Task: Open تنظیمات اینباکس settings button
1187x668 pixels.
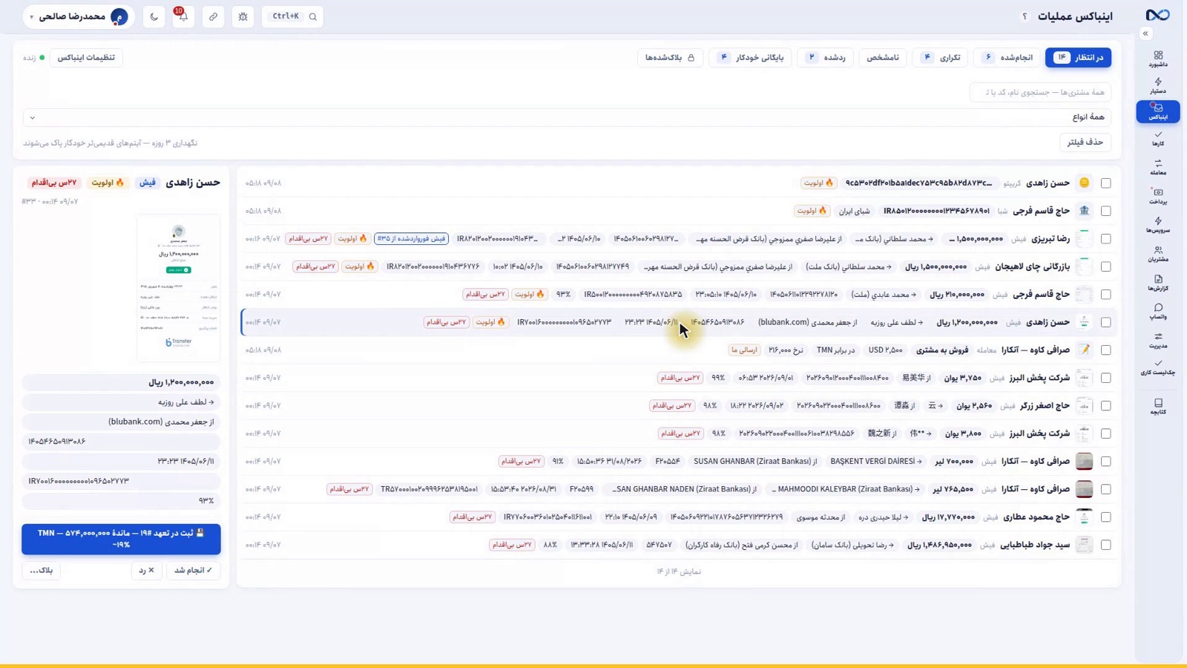Action: [86, 57]
